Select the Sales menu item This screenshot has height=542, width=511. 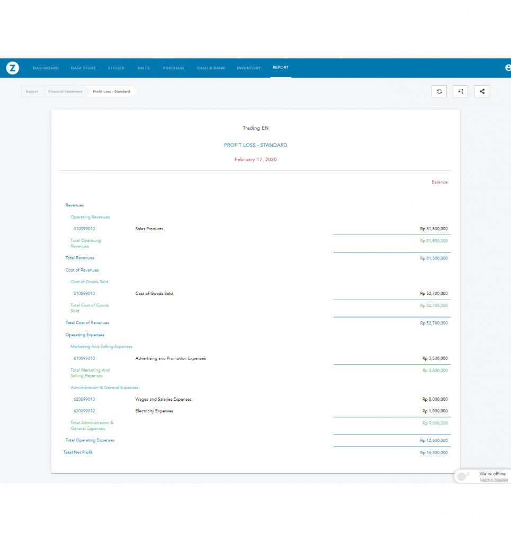point(144,68)
